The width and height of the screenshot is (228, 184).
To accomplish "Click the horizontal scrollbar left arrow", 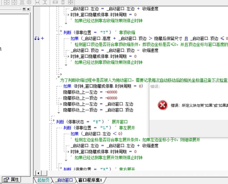I will point(38,173).
